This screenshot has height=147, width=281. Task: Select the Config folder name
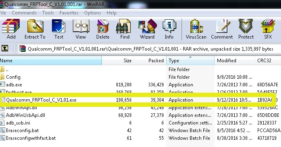point(13,77)
